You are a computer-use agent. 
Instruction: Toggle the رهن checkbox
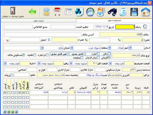click(x=109, y=54)
